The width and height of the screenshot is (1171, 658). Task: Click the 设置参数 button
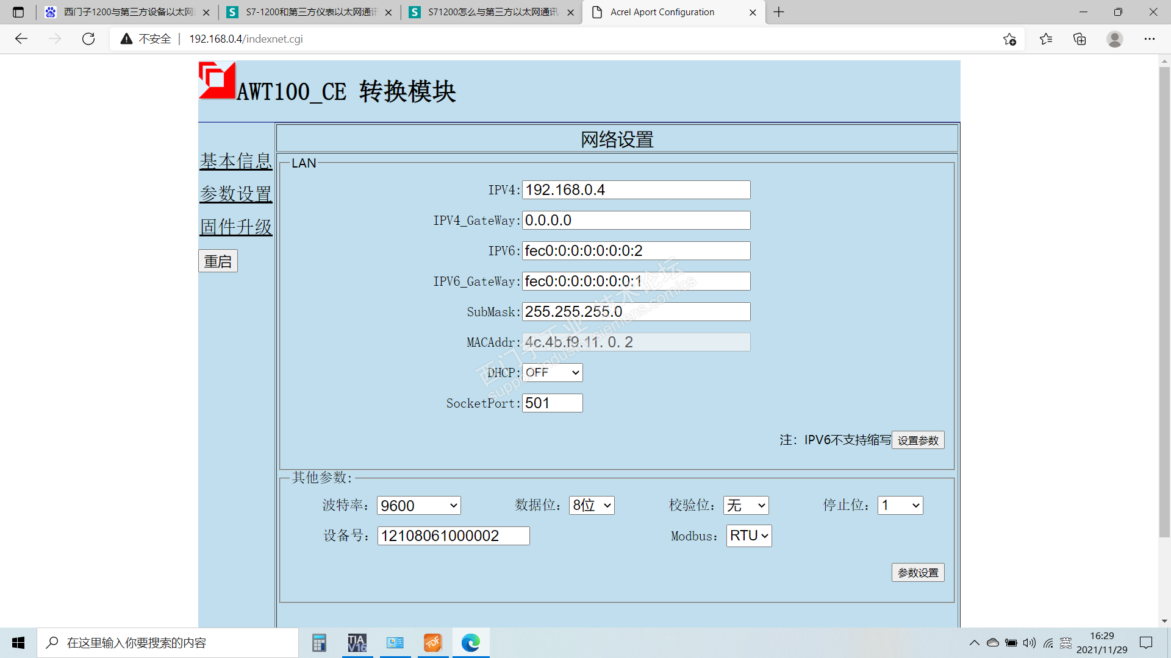tap(917, 440)
